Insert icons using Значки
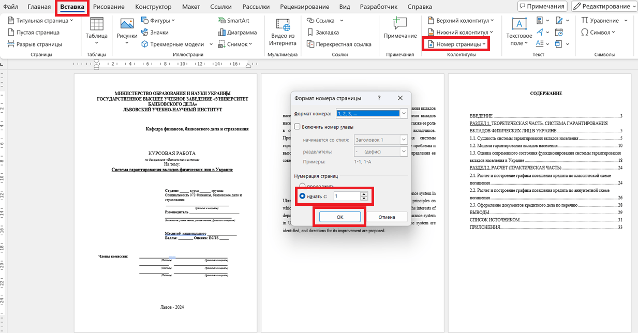This screenshot has height=333, width=638. 155,32
